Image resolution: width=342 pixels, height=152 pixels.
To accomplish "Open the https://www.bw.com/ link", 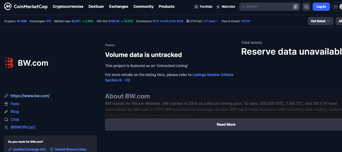I will pos(30,96).
